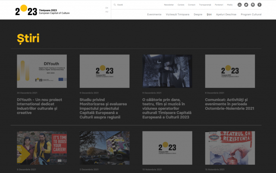Open the Twitter social icon
This screenshot has height=173, width=276.
[246, 5]
